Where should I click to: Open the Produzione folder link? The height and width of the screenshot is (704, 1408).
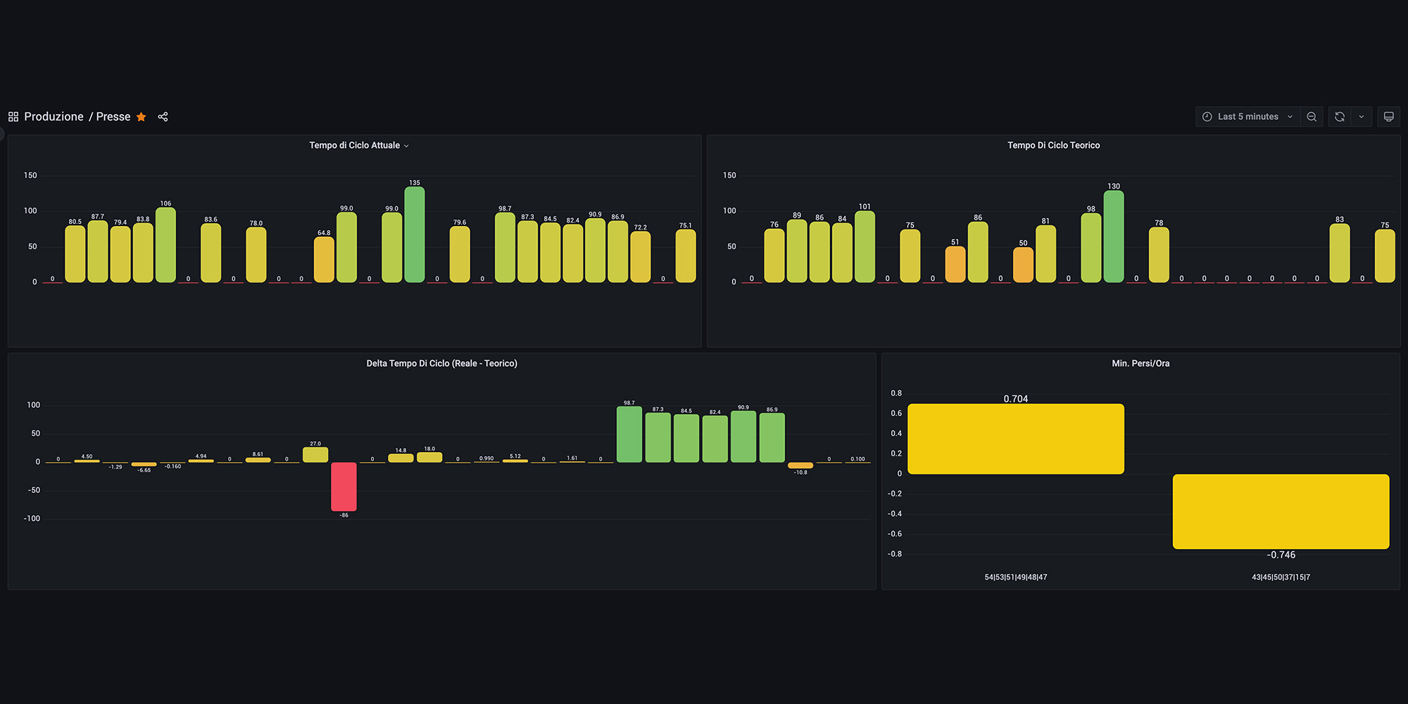click(x=54, y=117)
